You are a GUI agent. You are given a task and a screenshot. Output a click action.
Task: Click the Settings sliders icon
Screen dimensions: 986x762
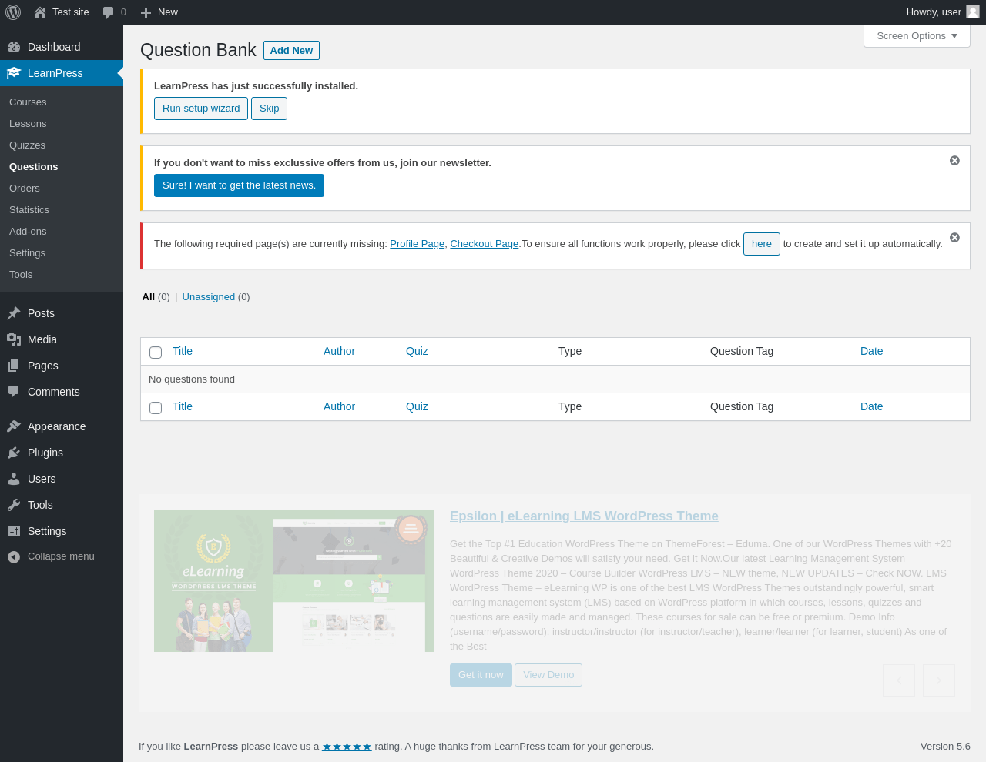14,531
